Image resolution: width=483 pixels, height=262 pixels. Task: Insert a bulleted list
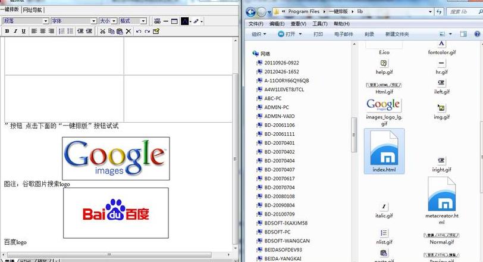[70, 31]
